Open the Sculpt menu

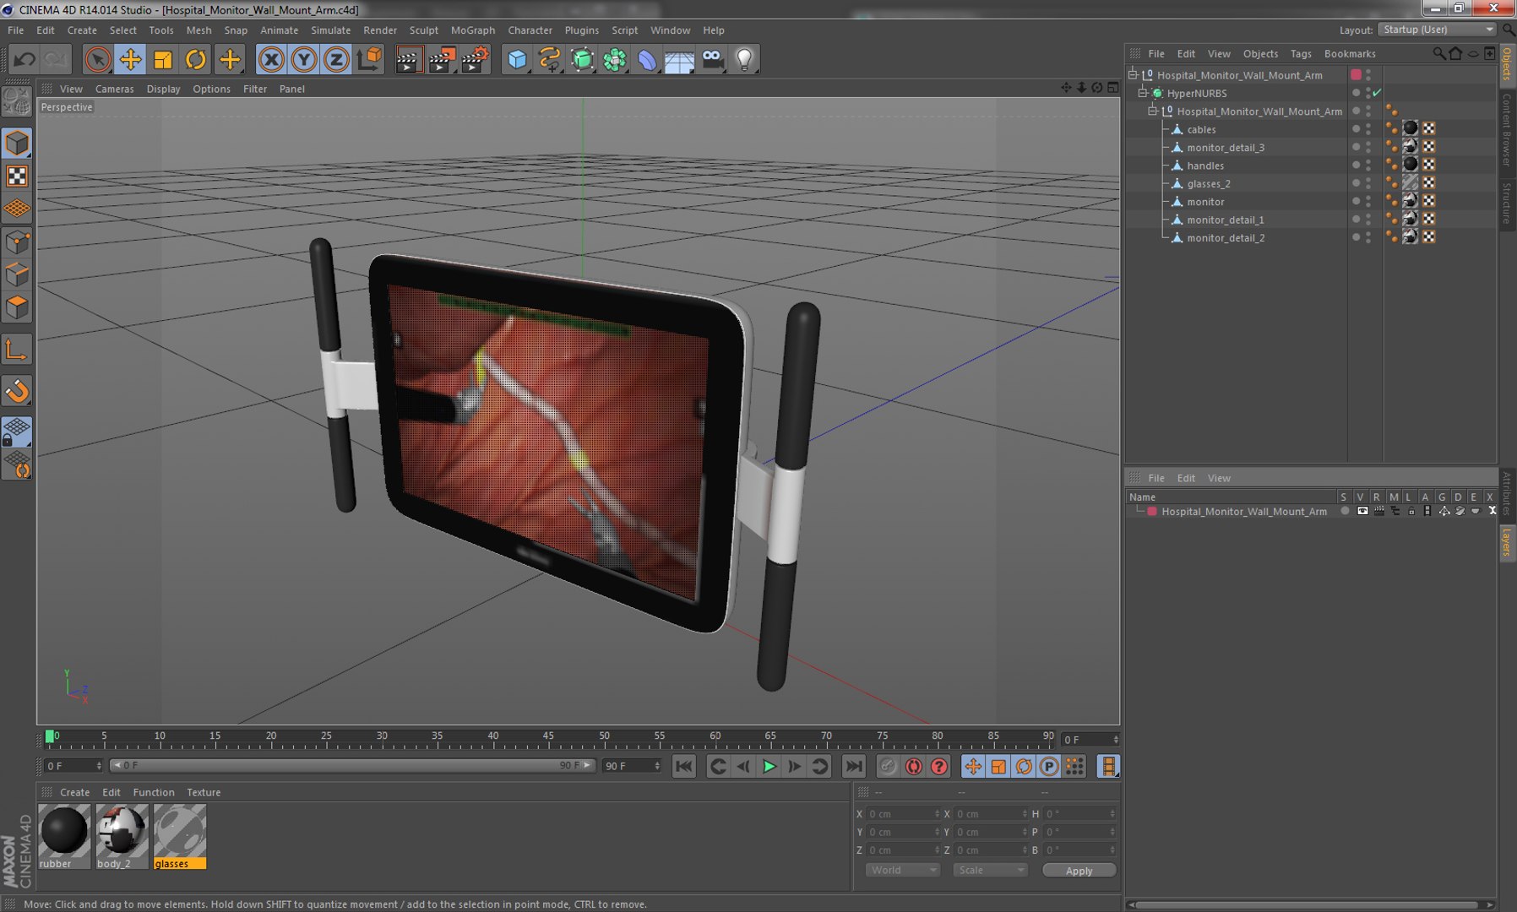(x=423, y=30)
